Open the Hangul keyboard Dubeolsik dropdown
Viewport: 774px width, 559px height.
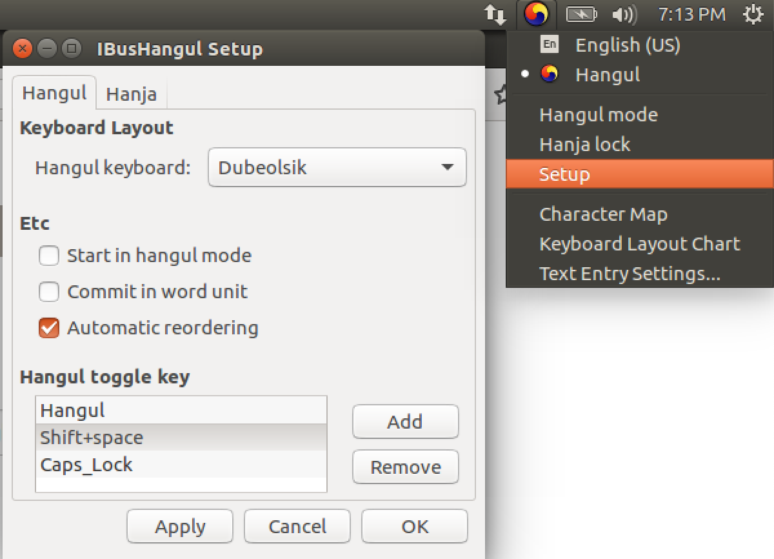[x=337, y=168]
